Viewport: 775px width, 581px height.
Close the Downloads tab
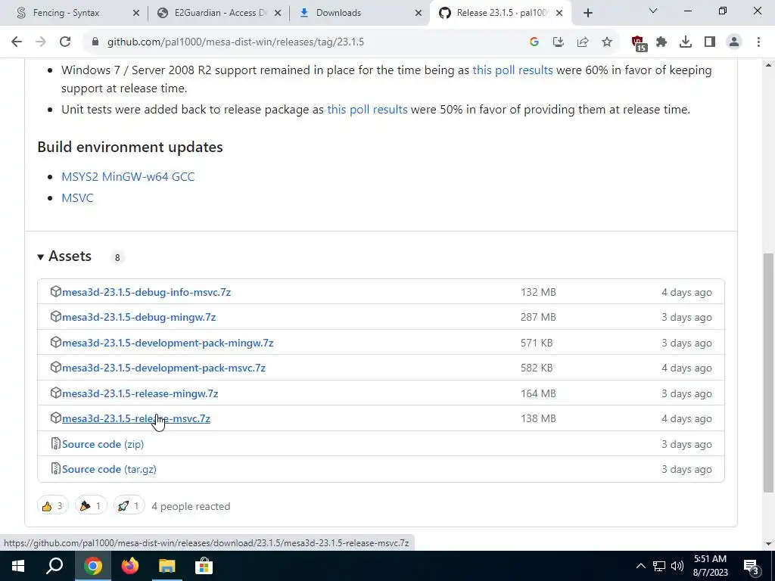pyautogui.click(x=419, y=14)
